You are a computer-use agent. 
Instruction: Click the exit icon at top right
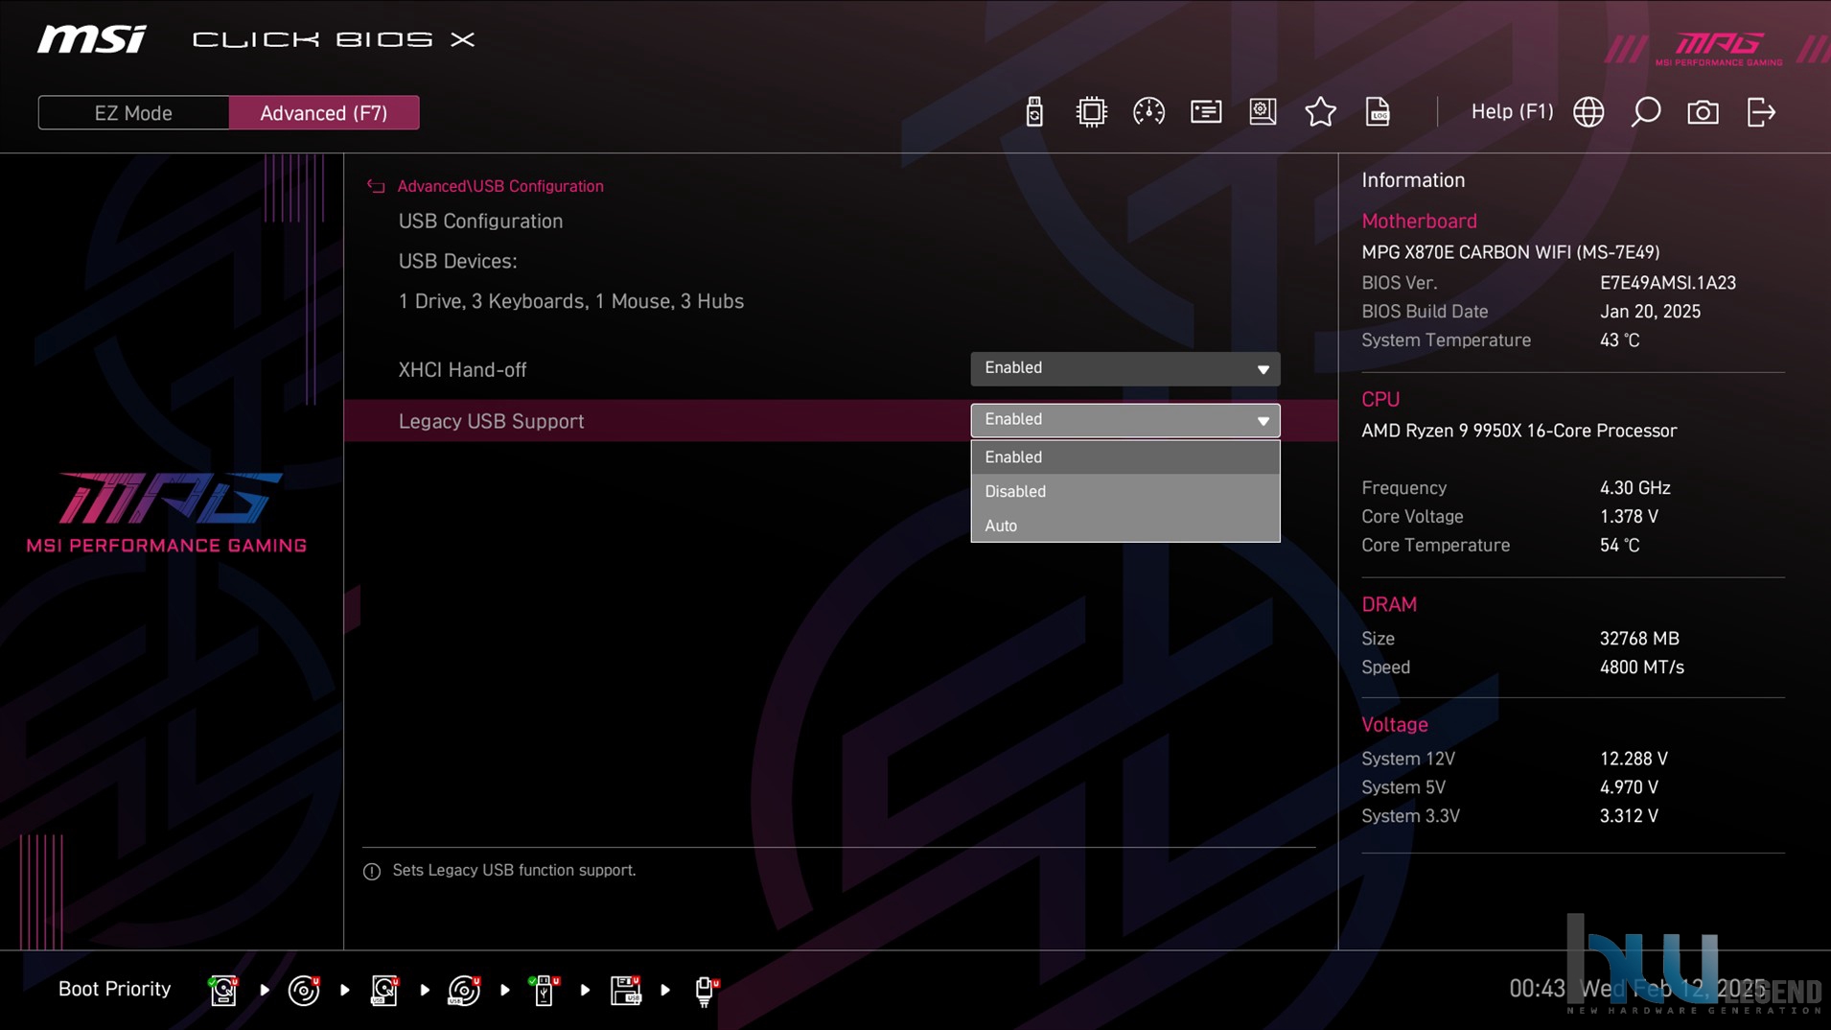click(x=1761, y=112)
